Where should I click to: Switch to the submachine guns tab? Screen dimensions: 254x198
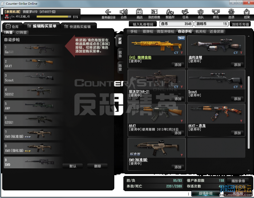(x=165, y=31)
